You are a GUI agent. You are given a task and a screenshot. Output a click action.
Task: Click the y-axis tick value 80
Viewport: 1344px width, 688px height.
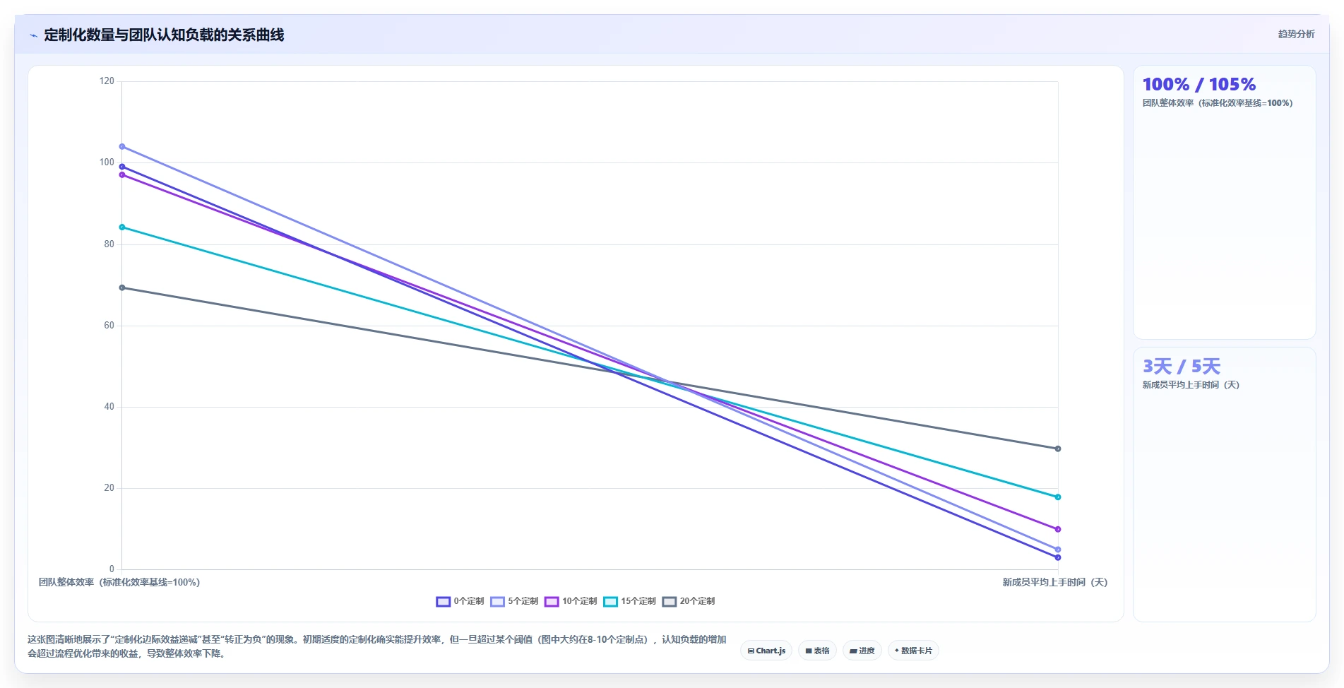tap(109, 244)
